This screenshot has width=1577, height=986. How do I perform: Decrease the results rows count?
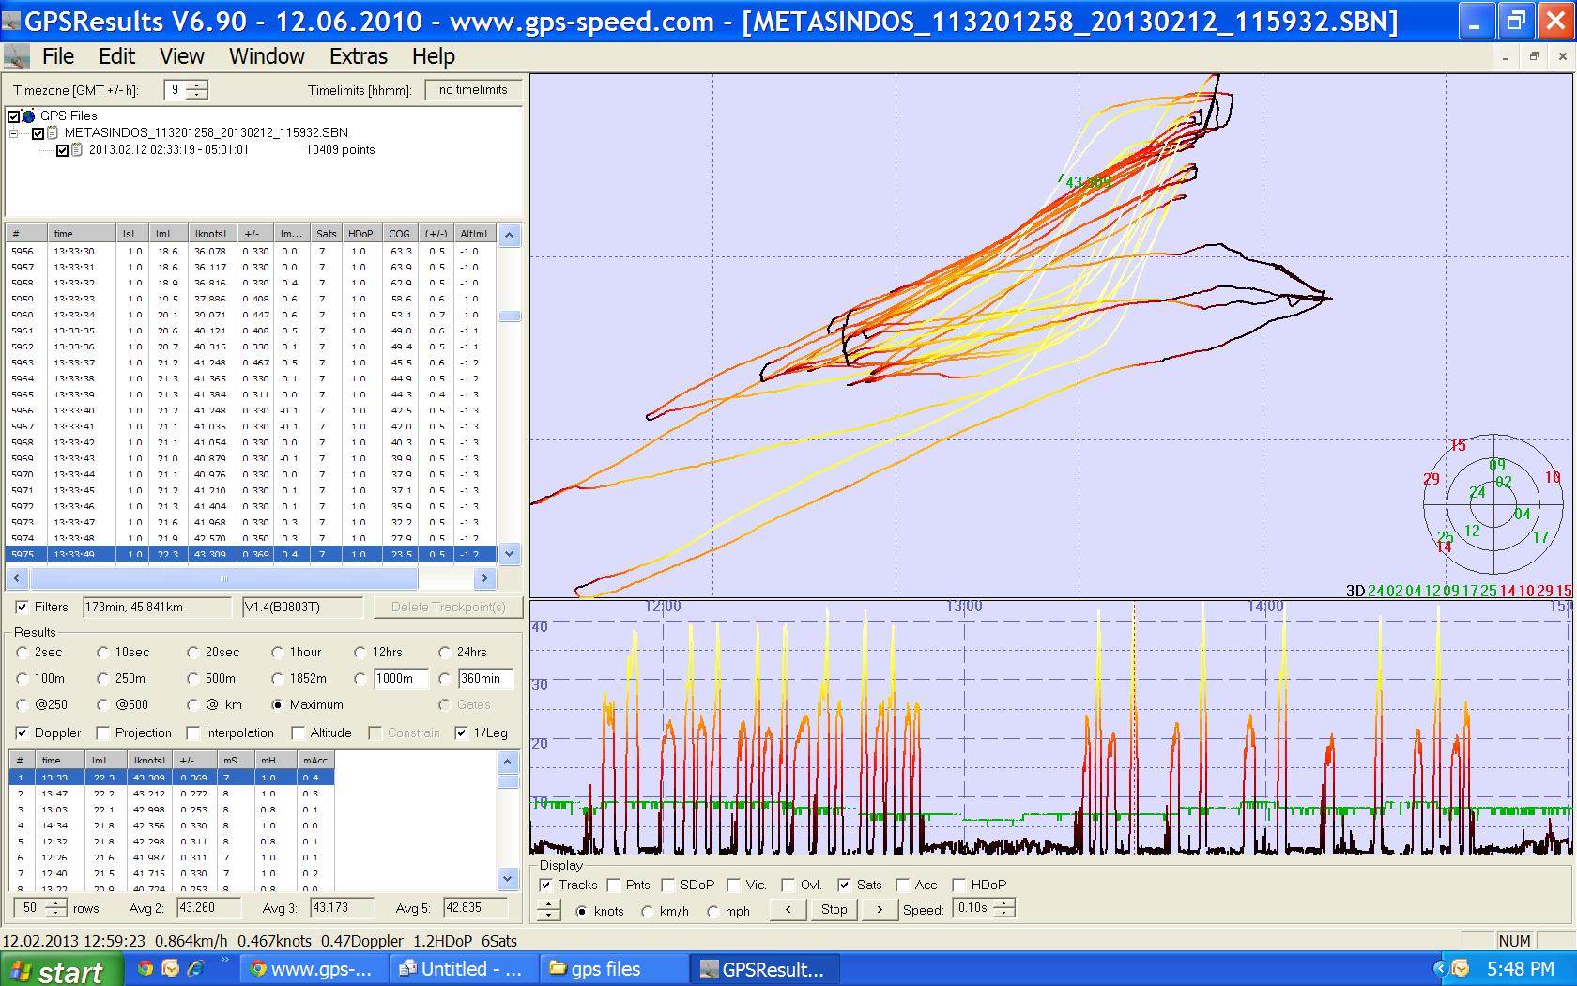(x=55, y=913)
